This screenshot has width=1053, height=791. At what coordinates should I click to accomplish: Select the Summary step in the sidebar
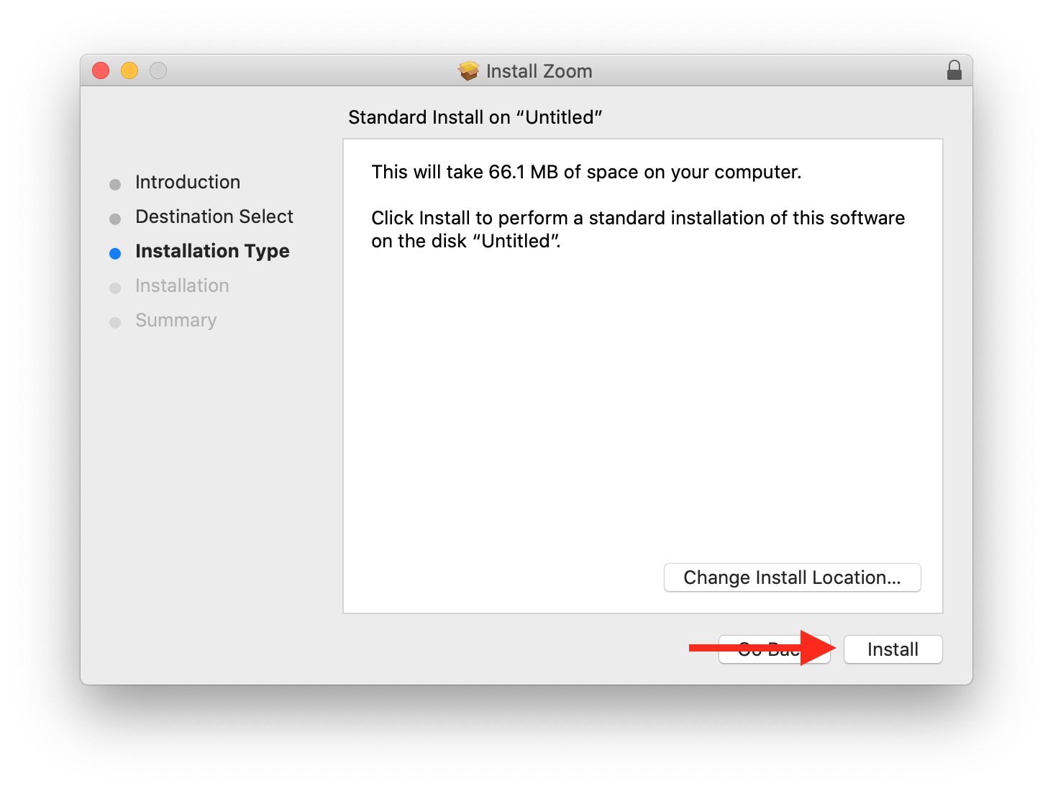point(175,321)
